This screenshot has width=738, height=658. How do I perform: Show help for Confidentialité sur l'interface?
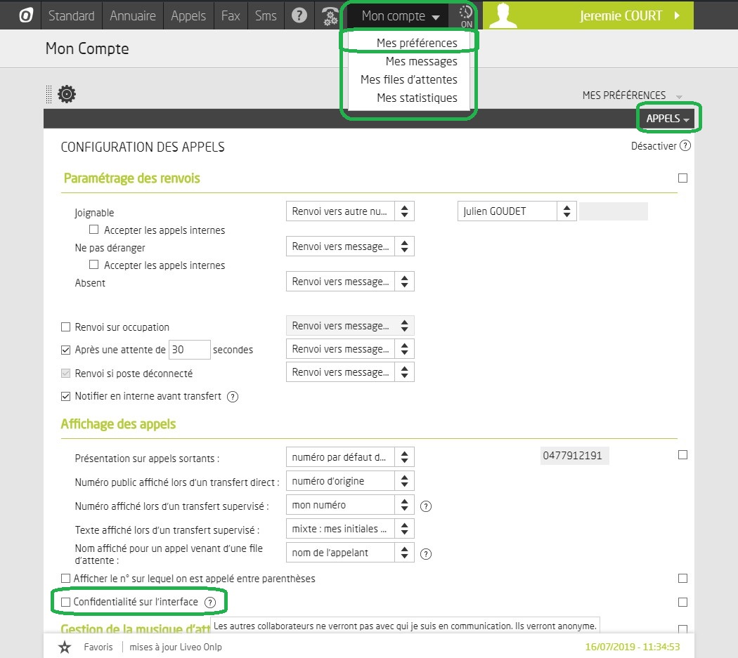[x=209, y=603]
